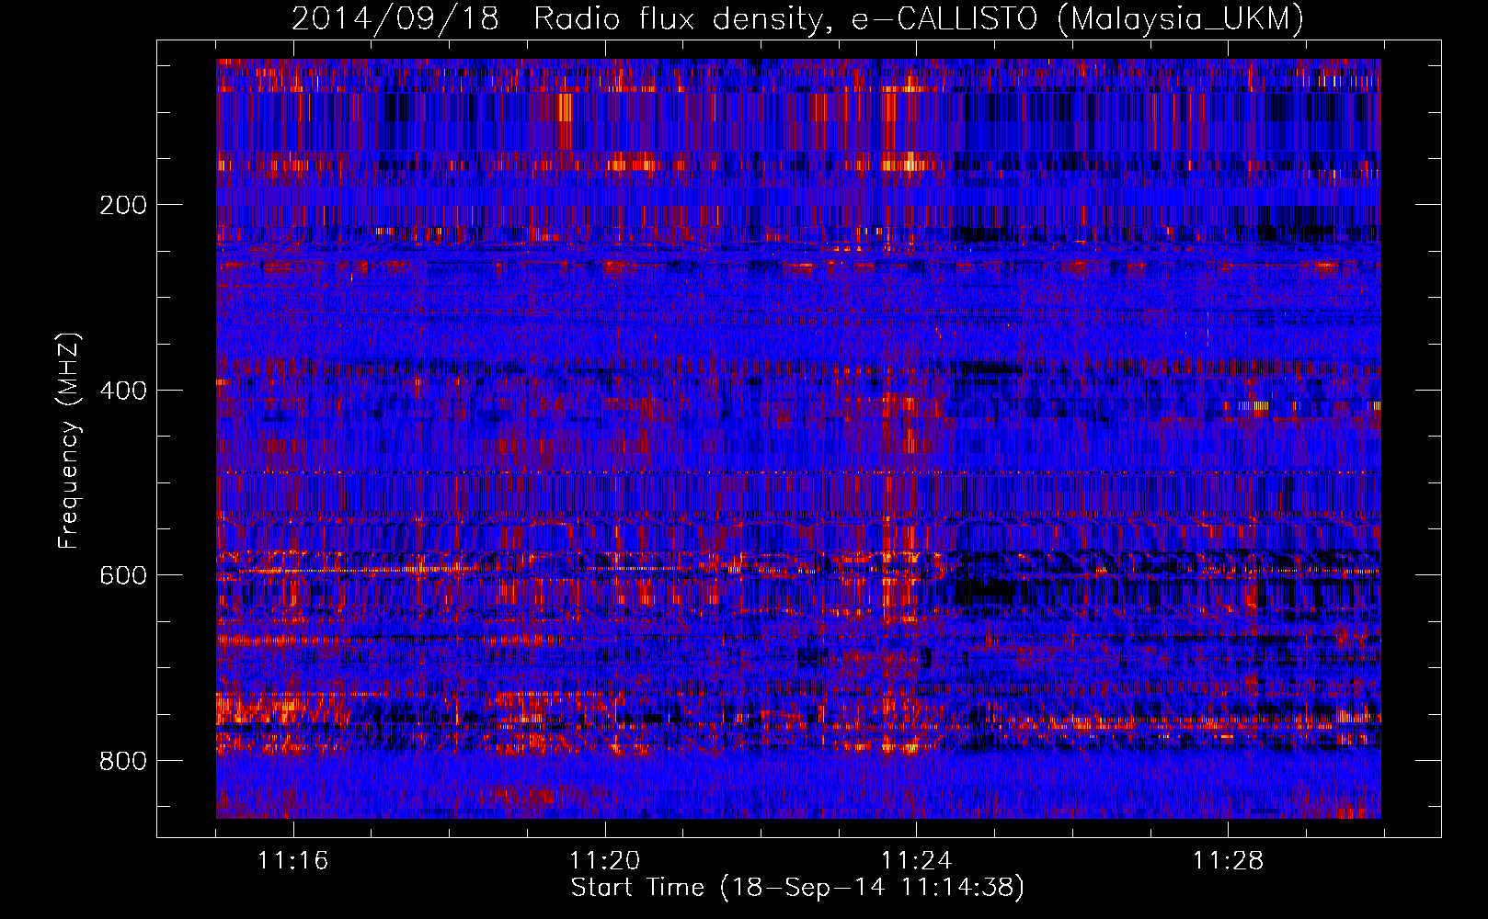
Task: Click the 11:16 time tick label
Action: click(292, 861)
